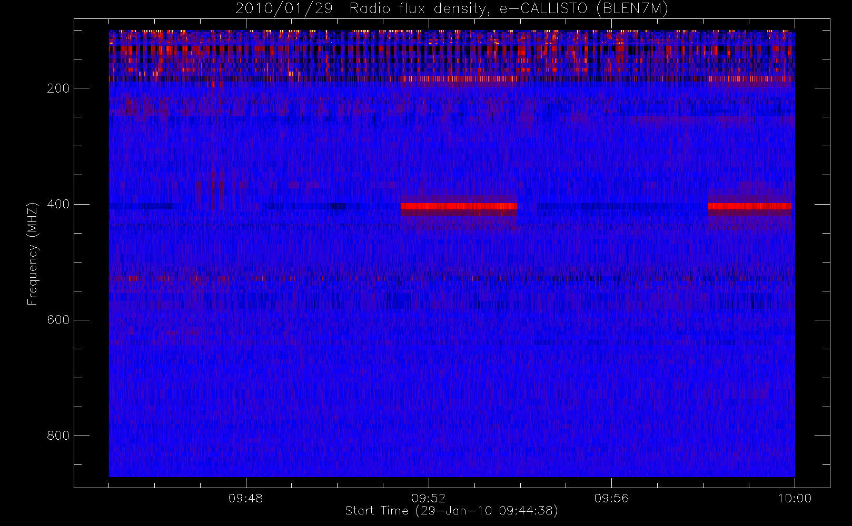Click the "Start Time (29-Jan-10 09:44:38)" axis label
The height and width of the screenshot is (526, 852).
coord(452,511)
